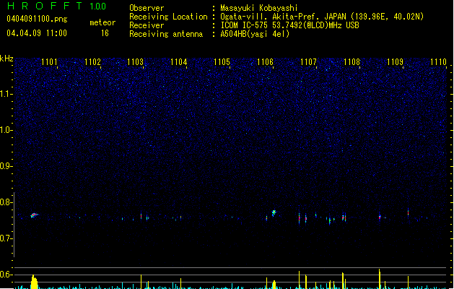The width and height of the screenshot is (454, 289).
Task: Click the 1108 time axis marker
Action: [x=352, y=62]
